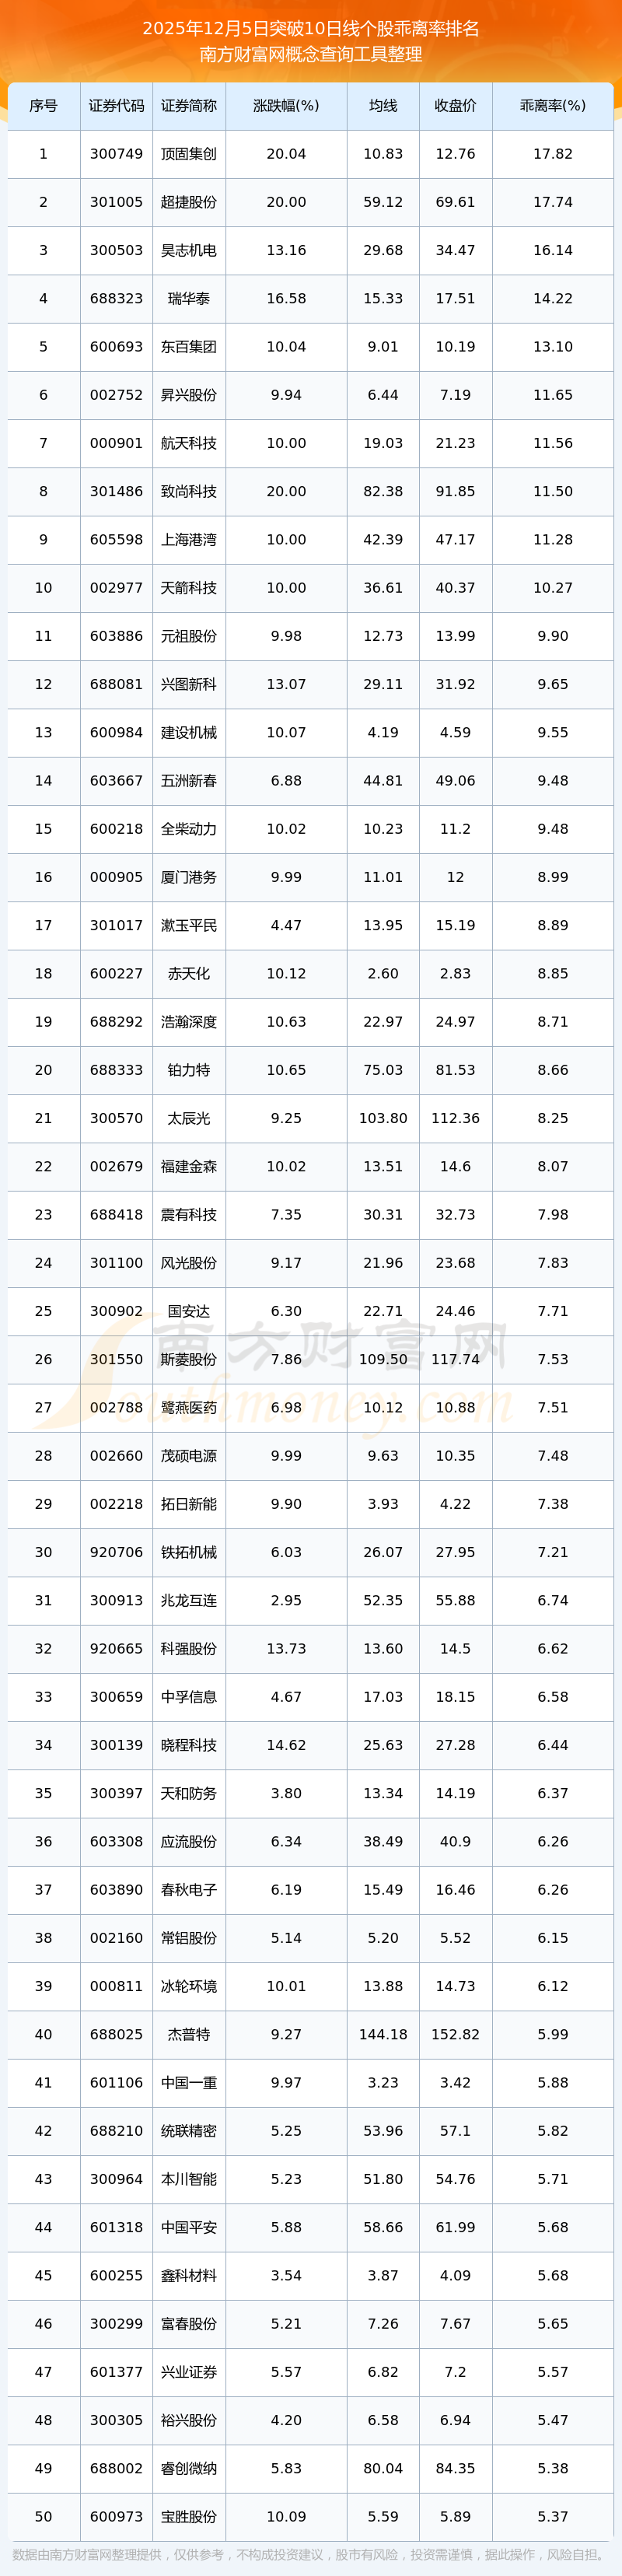The width and height of the screenshot is (622, 2576).
Task: Click stock name 兆龙互连
Action: point(189,1600)
